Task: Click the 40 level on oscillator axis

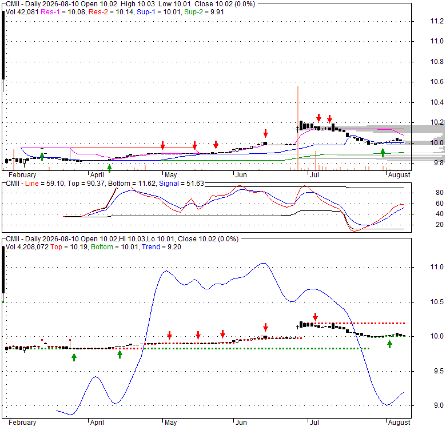Action: 440,214
